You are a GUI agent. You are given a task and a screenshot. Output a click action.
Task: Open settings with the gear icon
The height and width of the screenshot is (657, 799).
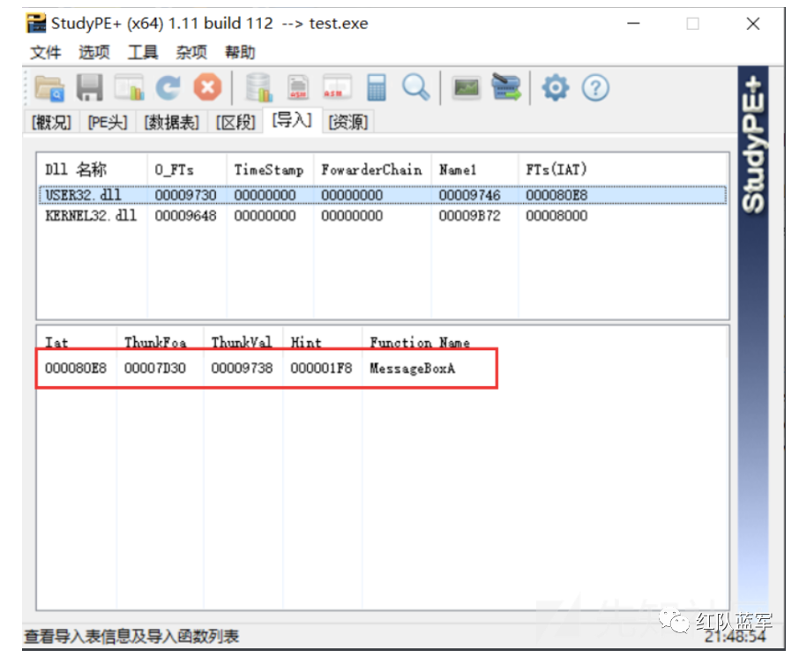click(x=556, y=87)
